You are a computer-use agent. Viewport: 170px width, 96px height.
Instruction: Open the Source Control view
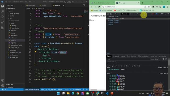3,17
